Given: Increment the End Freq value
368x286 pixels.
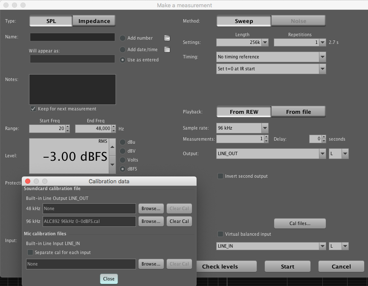Looking at the screenshot, I should point(113,127).
